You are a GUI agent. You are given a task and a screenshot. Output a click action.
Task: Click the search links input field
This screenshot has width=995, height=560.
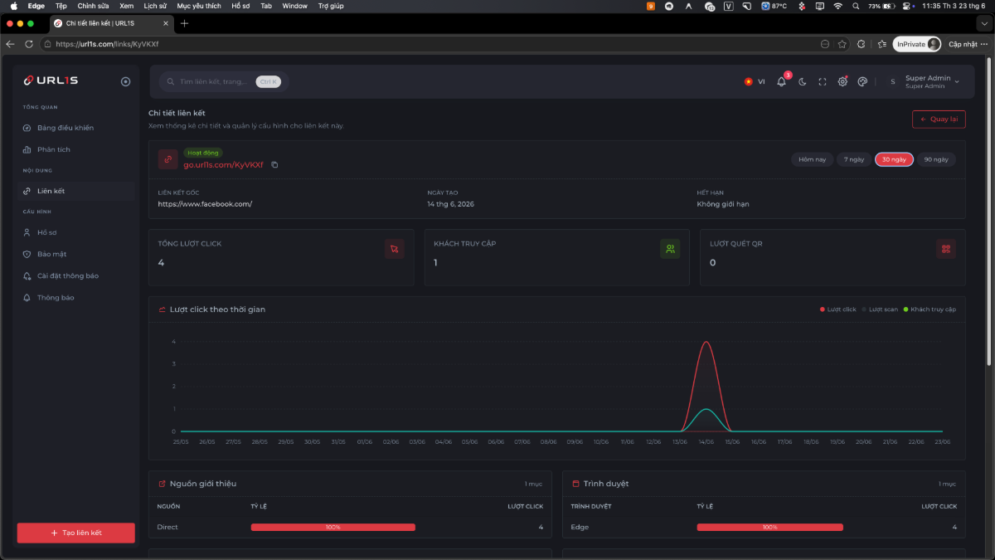pos(224,81)
